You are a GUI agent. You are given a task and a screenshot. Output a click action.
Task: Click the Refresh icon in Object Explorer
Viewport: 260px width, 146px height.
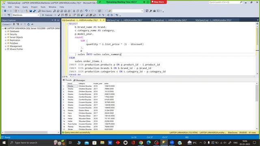click(28, 24)
